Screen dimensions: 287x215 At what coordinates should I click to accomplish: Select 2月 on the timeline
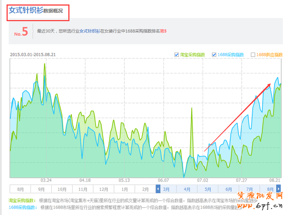click(x=145, y=189)
